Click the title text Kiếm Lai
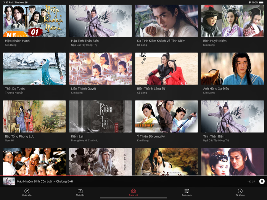The image size is (267, 200). click(x=77, y=136)
